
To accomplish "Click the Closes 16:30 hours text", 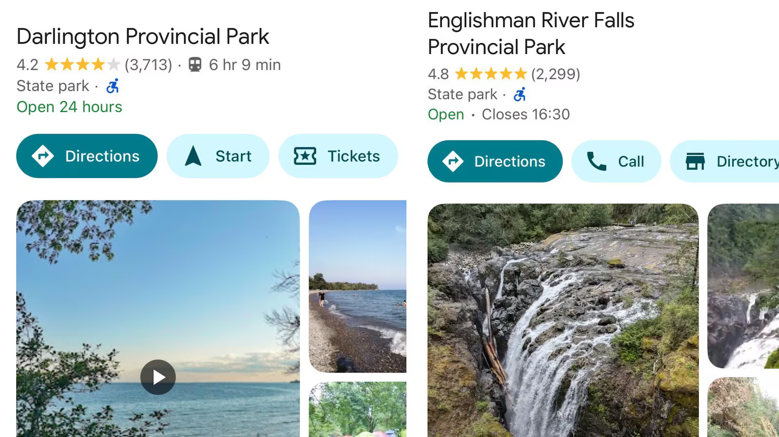I will pyautogui.click(x=525, y=114).
